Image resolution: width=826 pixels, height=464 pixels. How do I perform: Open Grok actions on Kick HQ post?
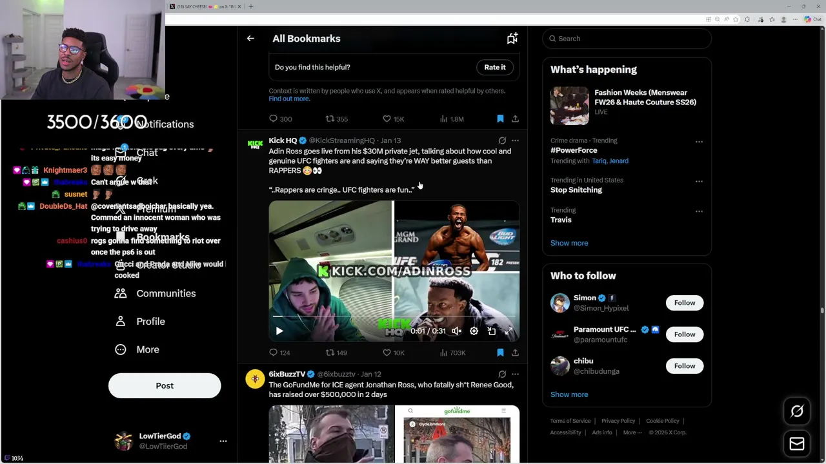tap(502, 140)
